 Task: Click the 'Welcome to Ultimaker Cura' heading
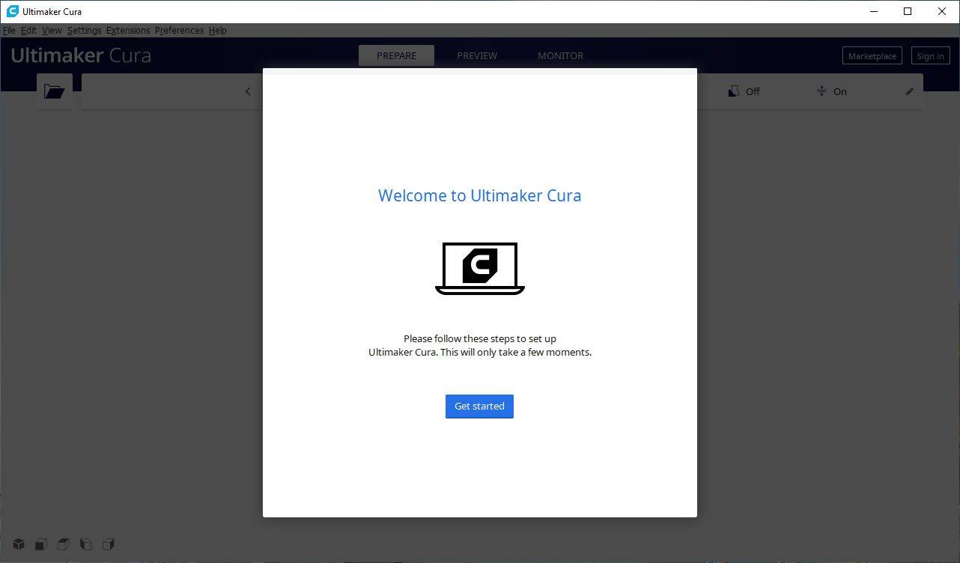coord(479,195)
